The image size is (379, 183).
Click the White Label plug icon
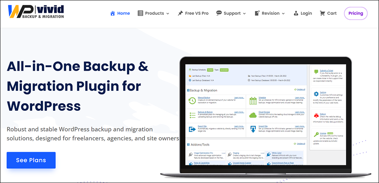268,154
